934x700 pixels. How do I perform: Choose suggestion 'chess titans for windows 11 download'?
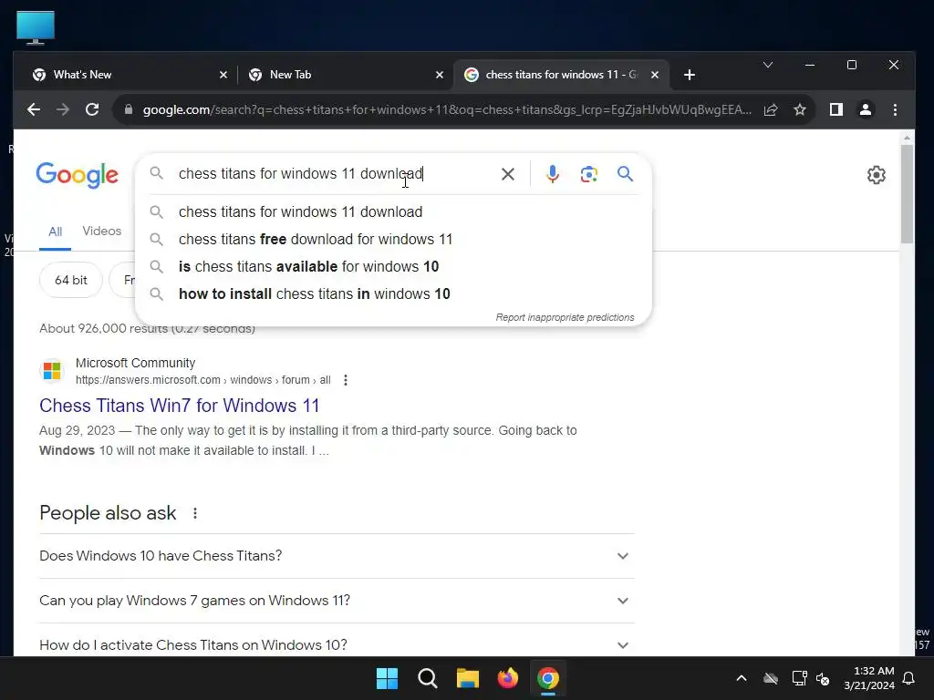click(x=393, y=211)
